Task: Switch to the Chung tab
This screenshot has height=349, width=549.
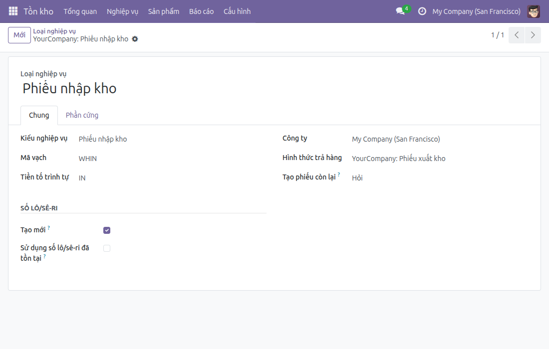Action: (39, 115)
